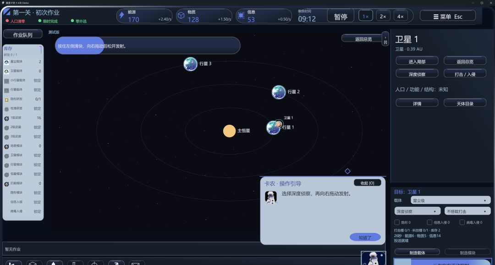Open the 菜单 Esc menu
Screen dimensions: 495x265
[x=448, y=16]
